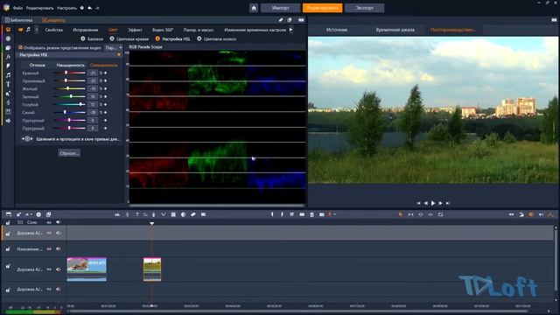The image size is (560, 315).
Task: Open the Файл menu
Action: [17, 8]
